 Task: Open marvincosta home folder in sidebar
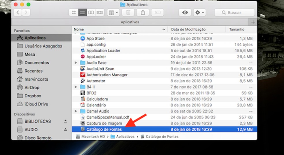click(41, 79)
